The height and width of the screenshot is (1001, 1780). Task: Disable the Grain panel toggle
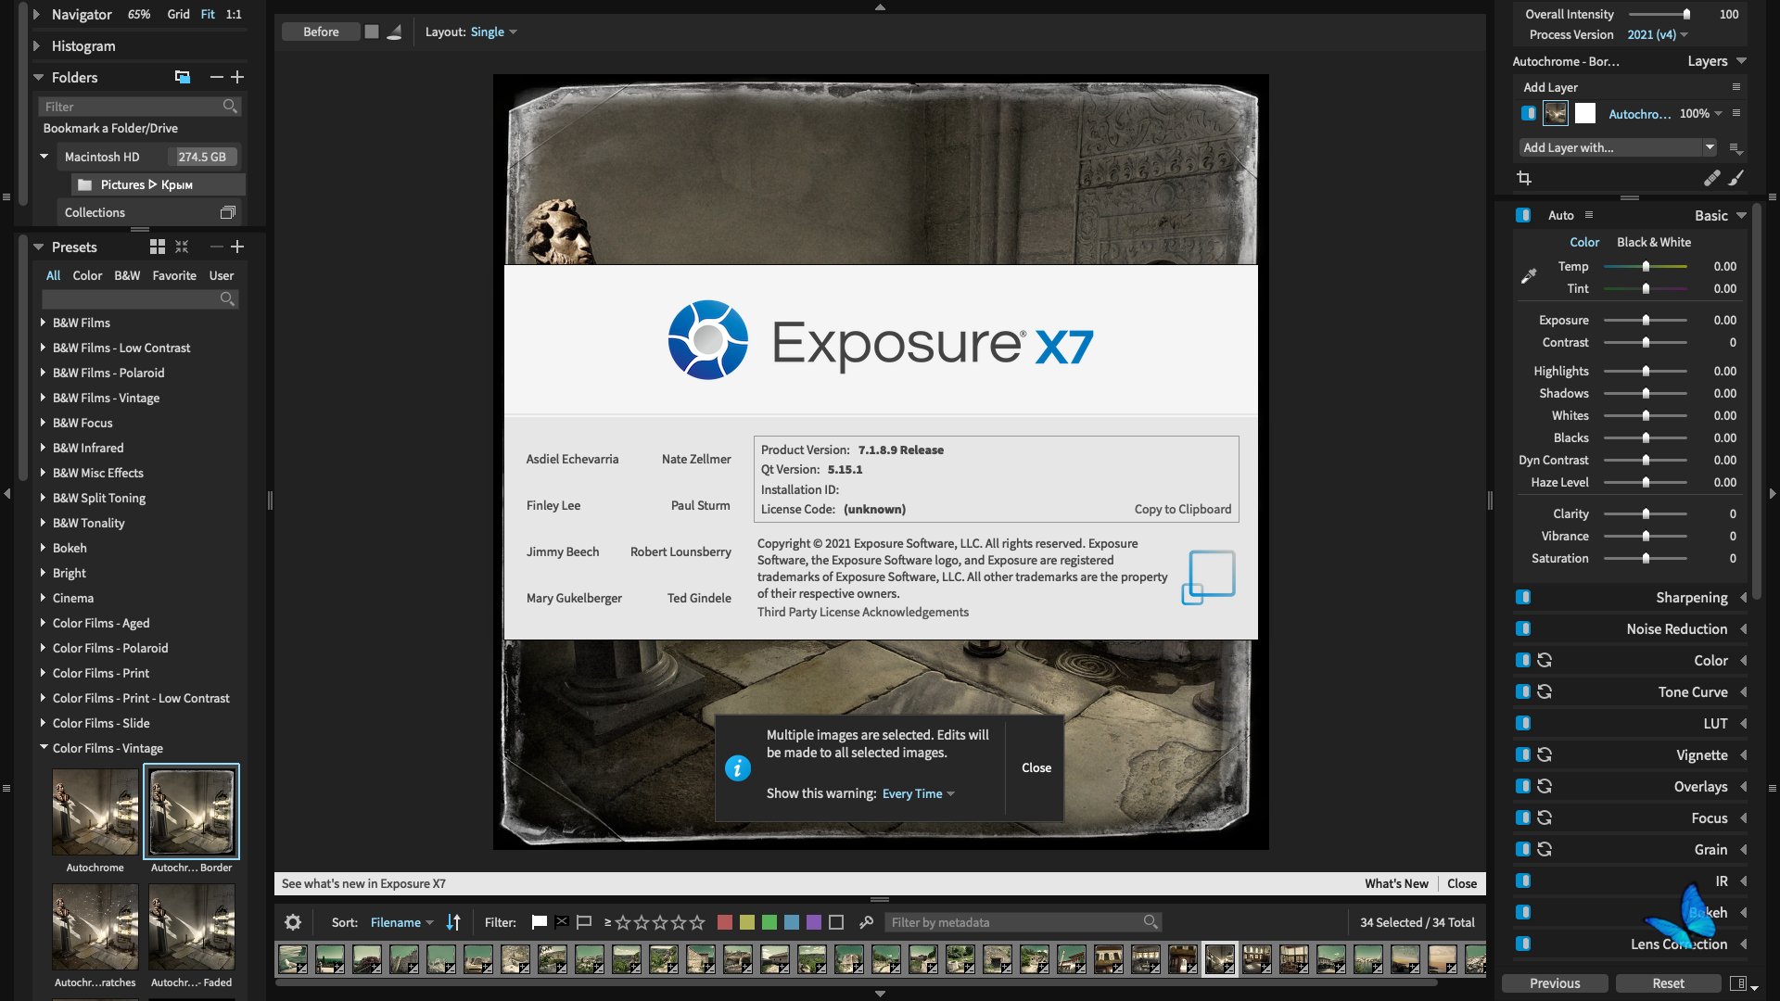(1523, 850)
